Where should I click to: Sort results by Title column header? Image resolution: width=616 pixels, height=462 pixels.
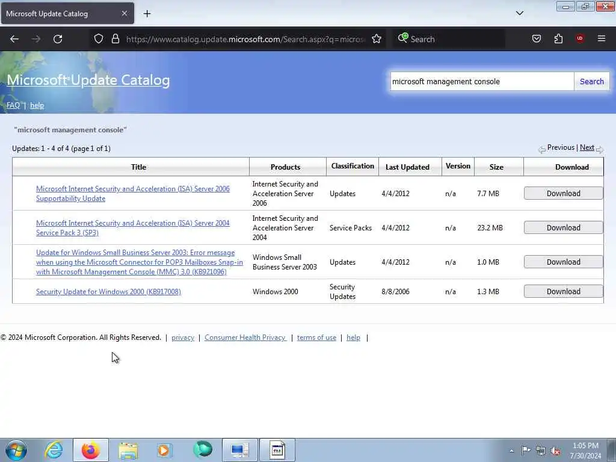(138, 167)
